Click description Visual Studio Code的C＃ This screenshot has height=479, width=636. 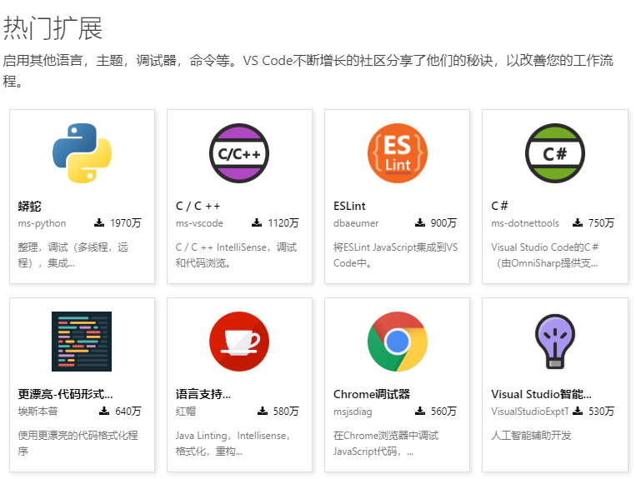pyautogui.click(x=545, y=255)
